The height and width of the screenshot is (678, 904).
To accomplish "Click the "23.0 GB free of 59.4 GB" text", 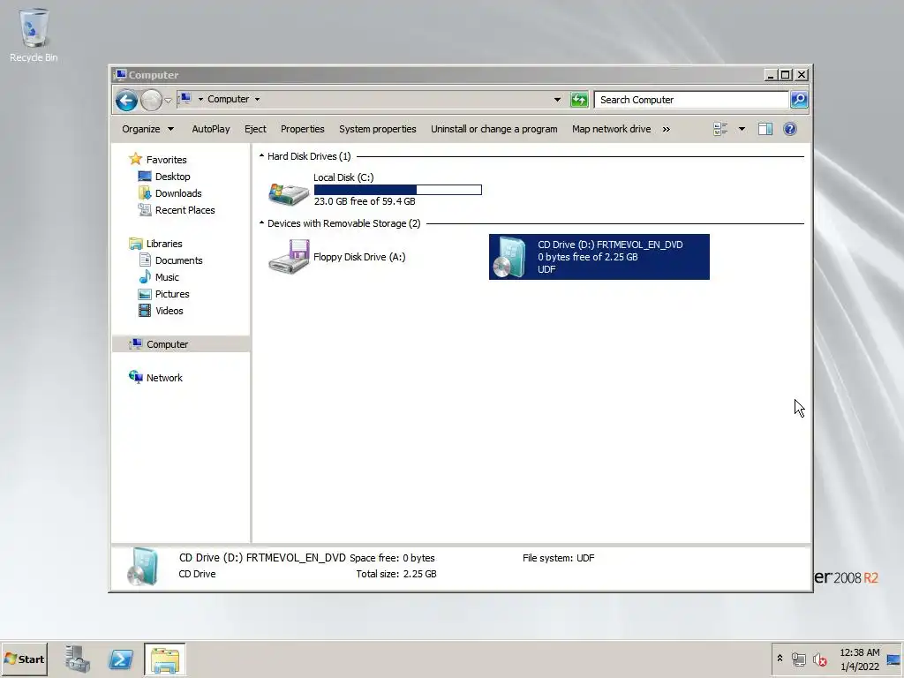I will (365, 201).
